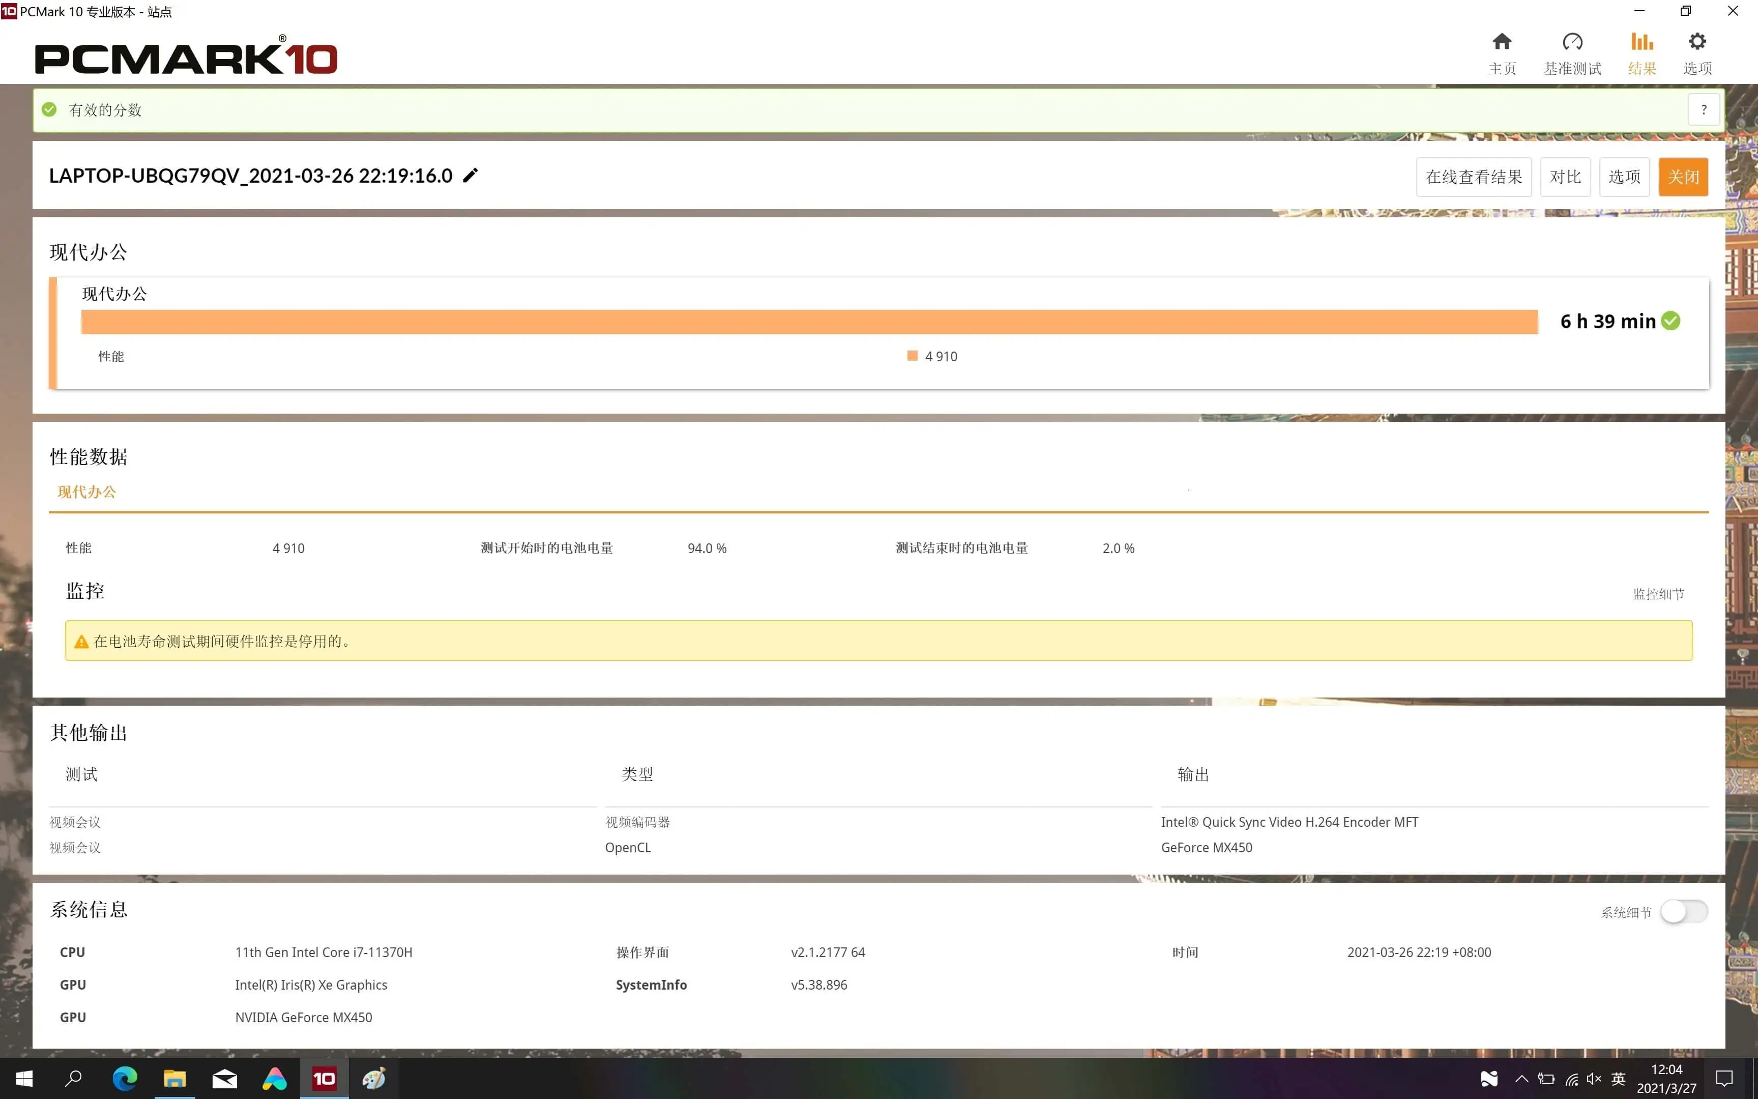
Task: Click the warning triangle in monitoring notice
Action: pyautogui.click(x=81, y=641)
